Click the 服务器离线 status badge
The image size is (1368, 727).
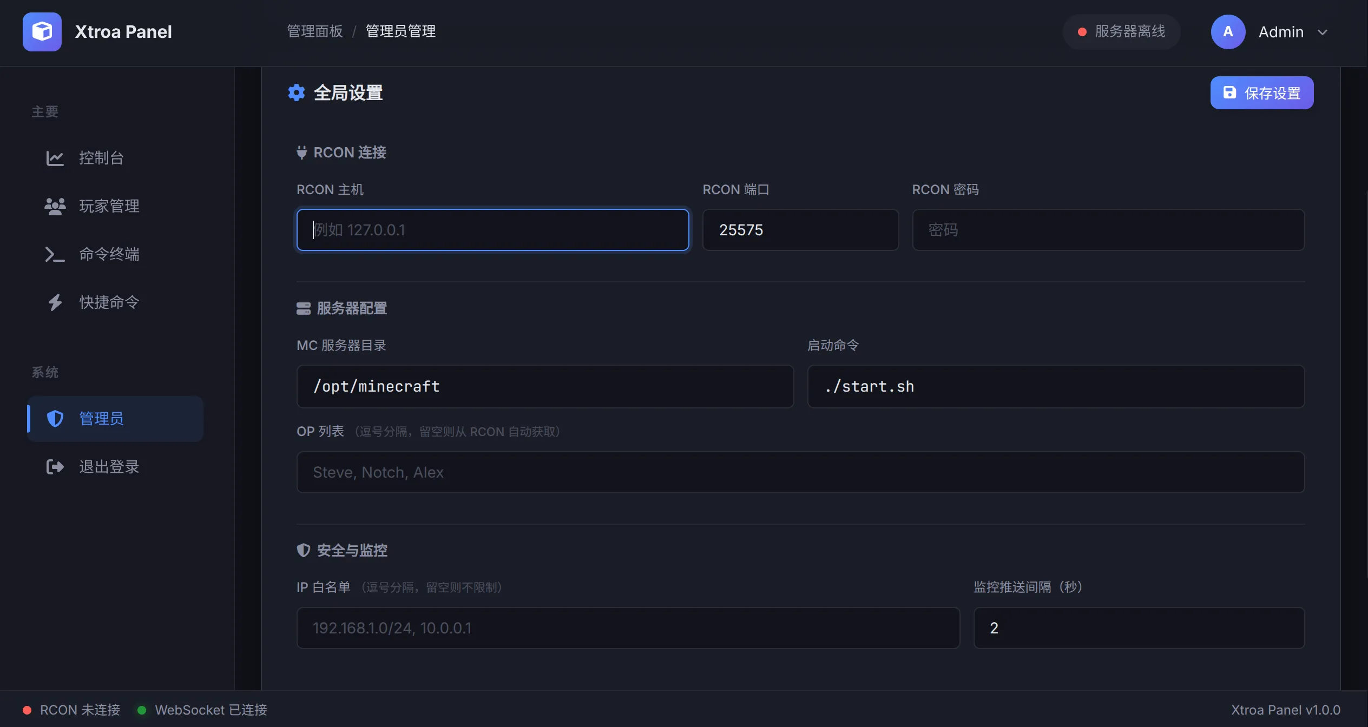tap(1121, 32)
